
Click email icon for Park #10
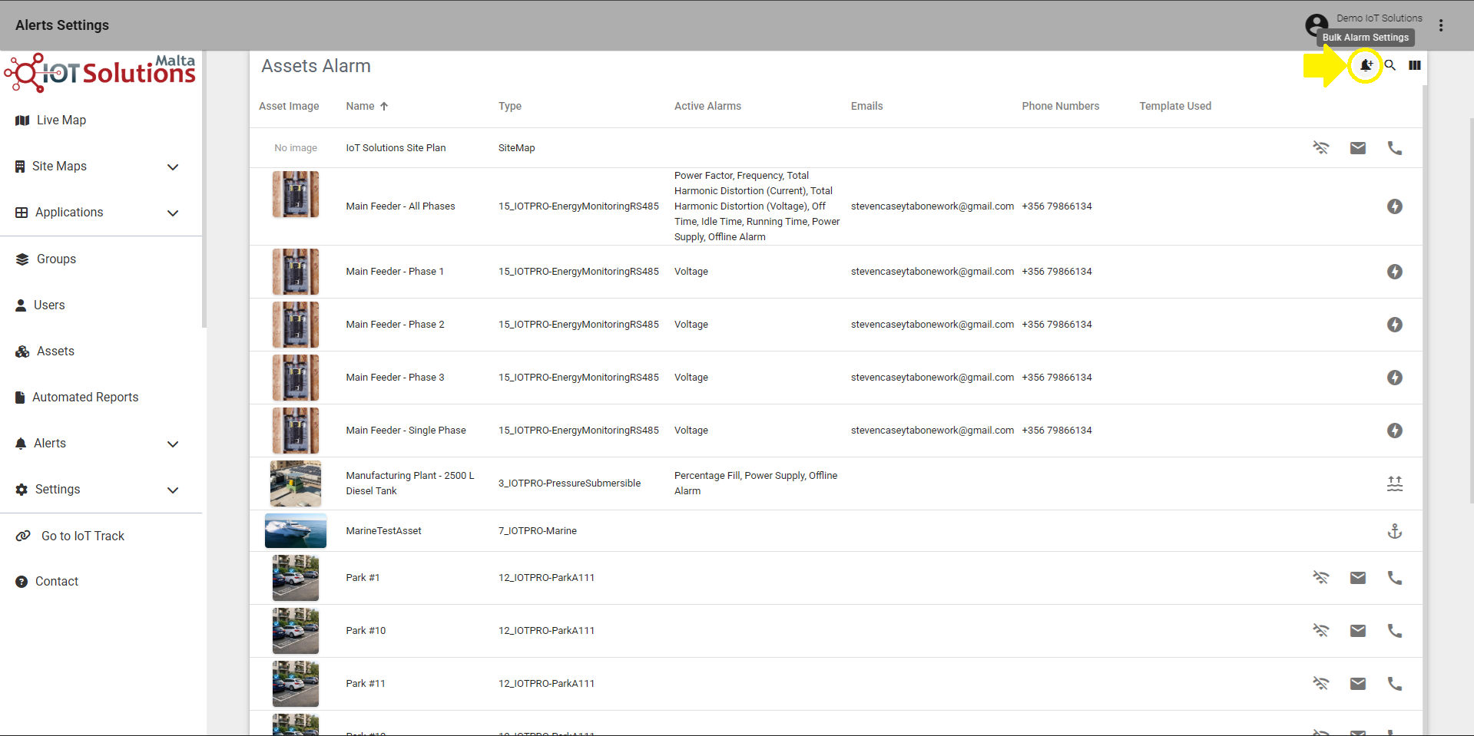1358,631
